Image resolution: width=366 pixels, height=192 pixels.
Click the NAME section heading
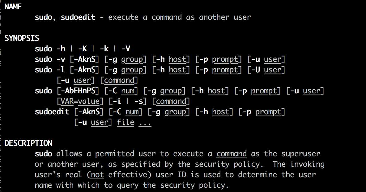click(x=13, y=6)
